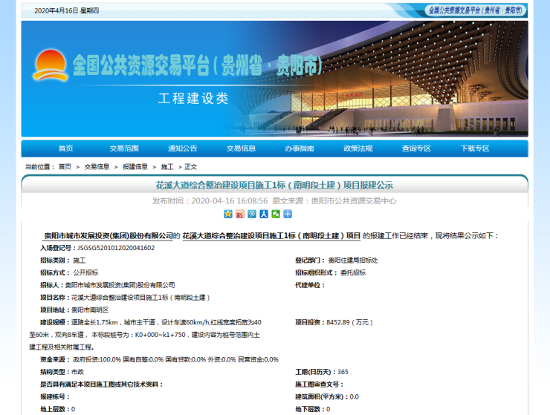Click the 施工图审查文号 label
This screenshot has height=415, width=550.
point(319,385)
